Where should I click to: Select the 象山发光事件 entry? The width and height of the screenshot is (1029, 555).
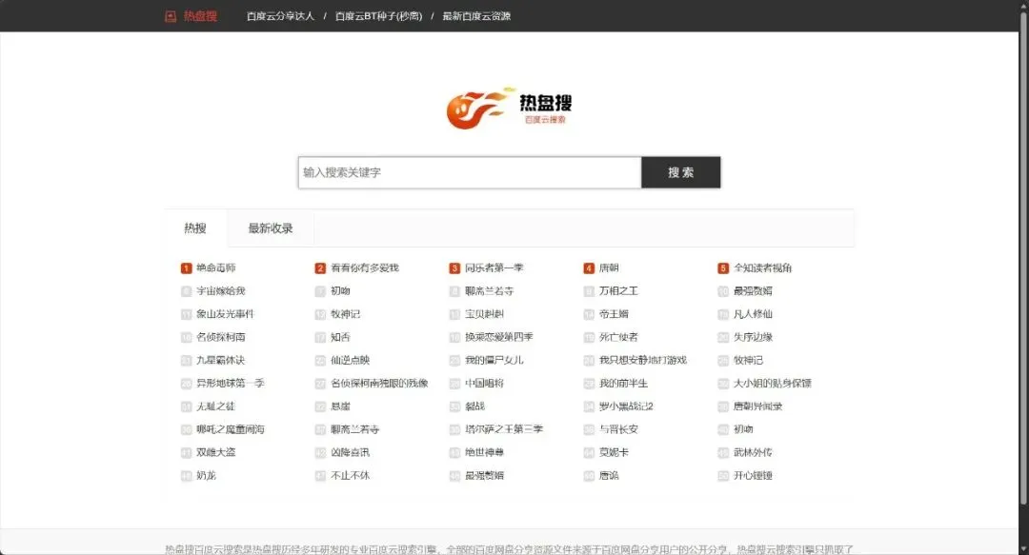[x=225, y=314]
